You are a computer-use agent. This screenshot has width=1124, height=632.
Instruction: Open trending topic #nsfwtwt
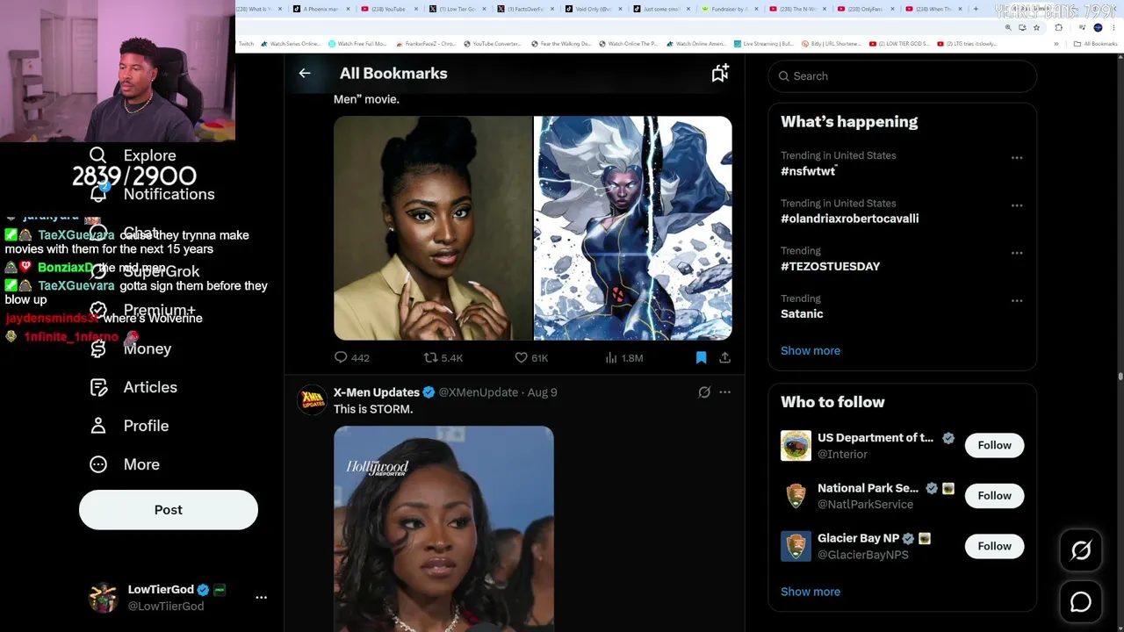click(808, 171)
